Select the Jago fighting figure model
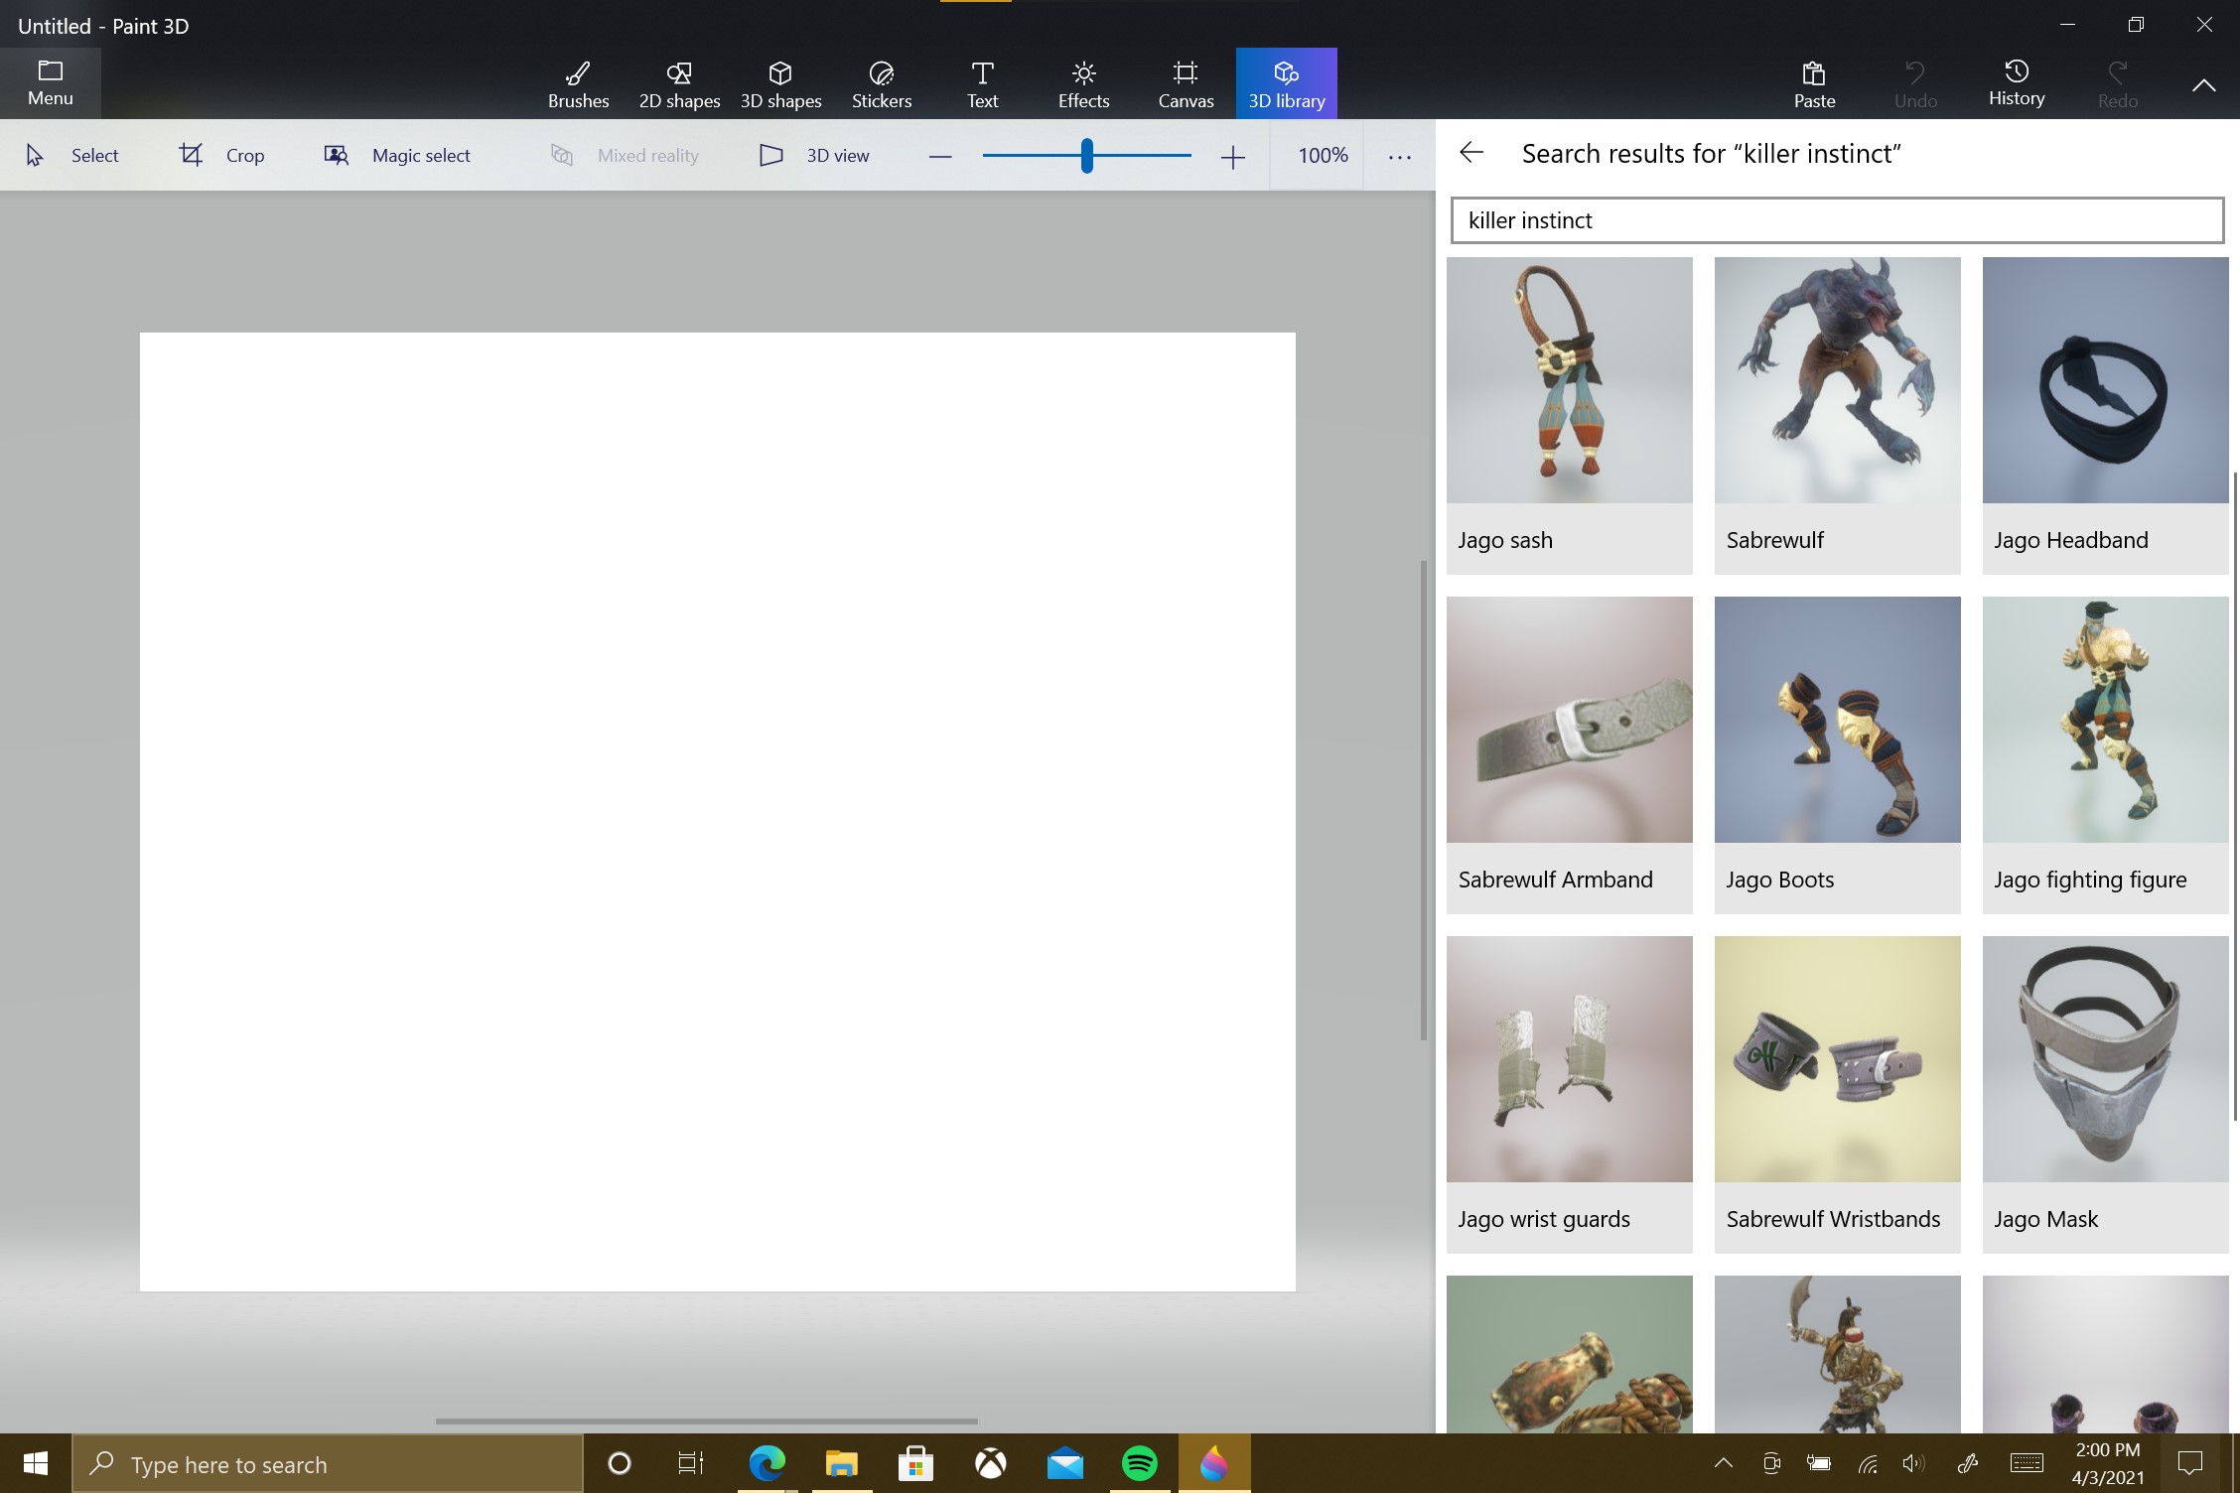2240x1493 pixels. click(x=2105, y=754)
